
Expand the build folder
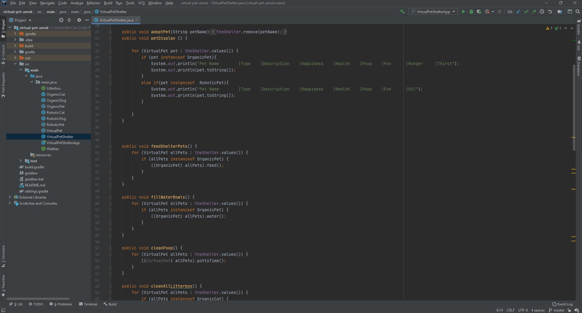15,46
